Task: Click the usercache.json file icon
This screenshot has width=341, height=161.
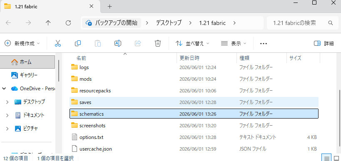Action: click(x=75, y=149)
